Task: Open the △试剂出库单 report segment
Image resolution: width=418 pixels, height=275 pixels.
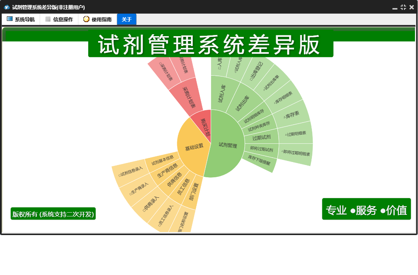Action: pos(271,82)
